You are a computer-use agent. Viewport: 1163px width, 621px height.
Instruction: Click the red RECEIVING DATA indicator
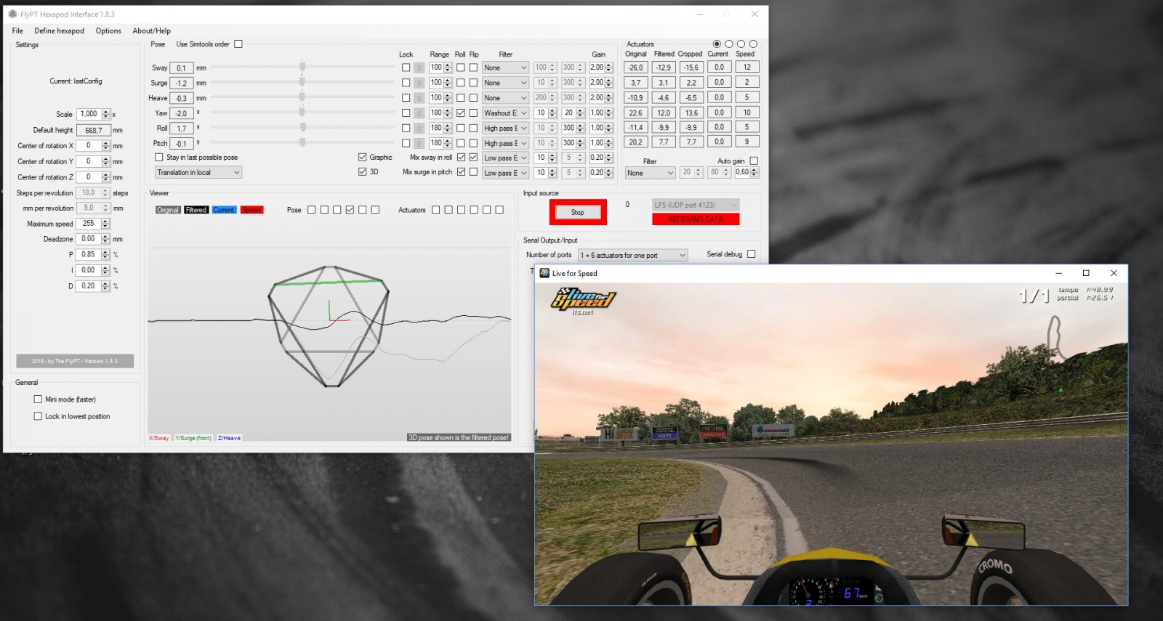[x=696, y=219]
